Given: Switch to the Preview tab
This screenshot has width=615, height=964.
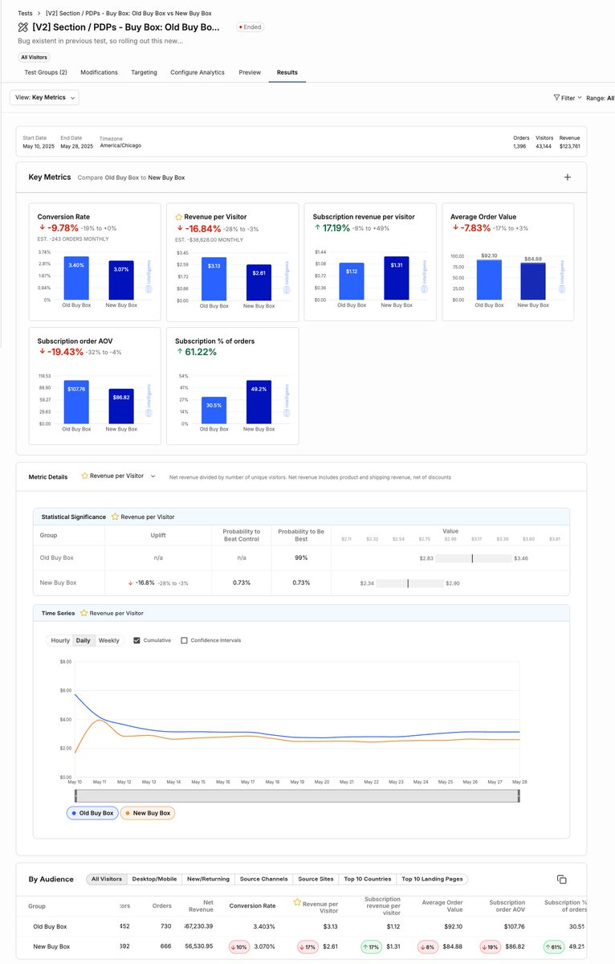Looking at the screenshot, I should pyautogui.click(x=250, y=72).
